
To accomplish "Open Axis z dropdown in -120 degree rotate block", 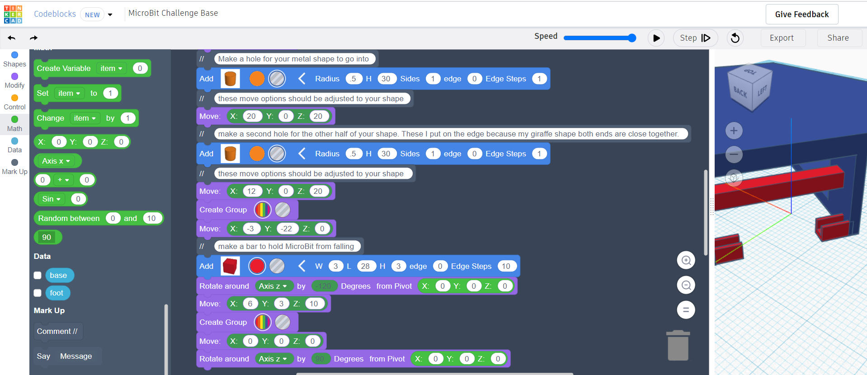I will pos(273,286).
